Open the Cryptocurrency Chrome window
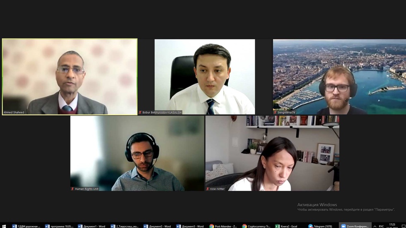This screenshot has width=406, height=228. tap(256, 226)
